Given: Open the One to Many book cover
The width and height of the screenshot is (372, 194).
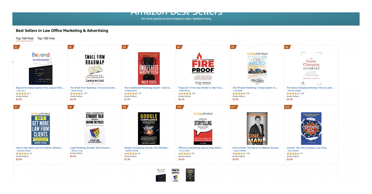Looking at the screenshot, I should 257,129.
